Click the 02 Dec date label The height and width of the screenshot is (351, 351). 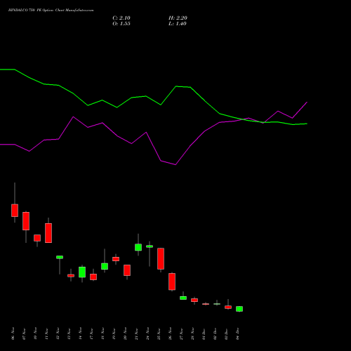215,333
